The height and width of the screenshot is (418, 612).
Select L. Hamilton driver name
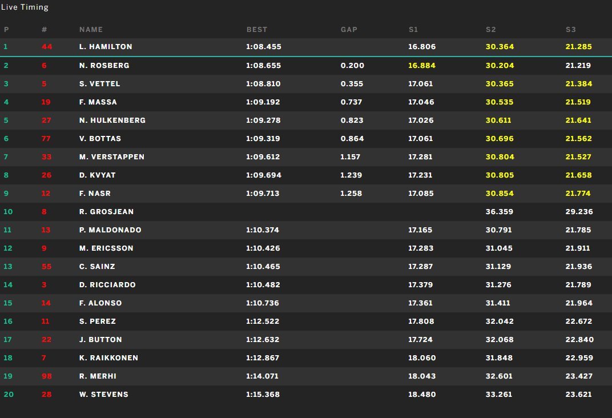106,47
